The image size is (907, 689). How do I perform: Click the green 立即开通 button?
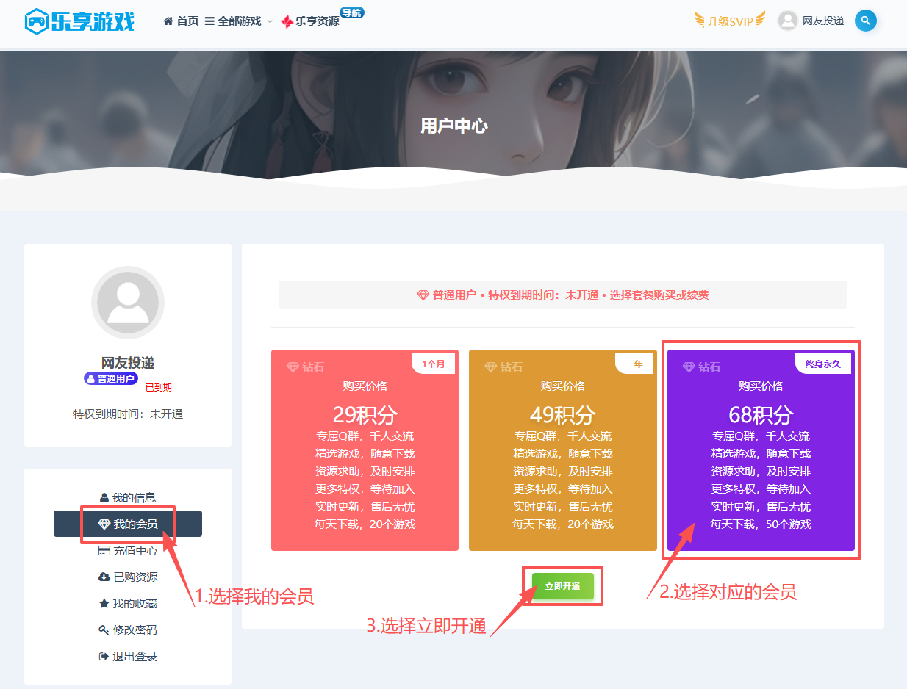click(562, 586)
